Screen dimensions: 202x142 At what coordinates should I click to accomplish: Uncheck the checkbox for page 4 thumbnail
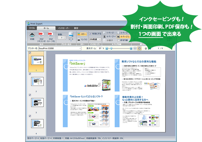30,116
